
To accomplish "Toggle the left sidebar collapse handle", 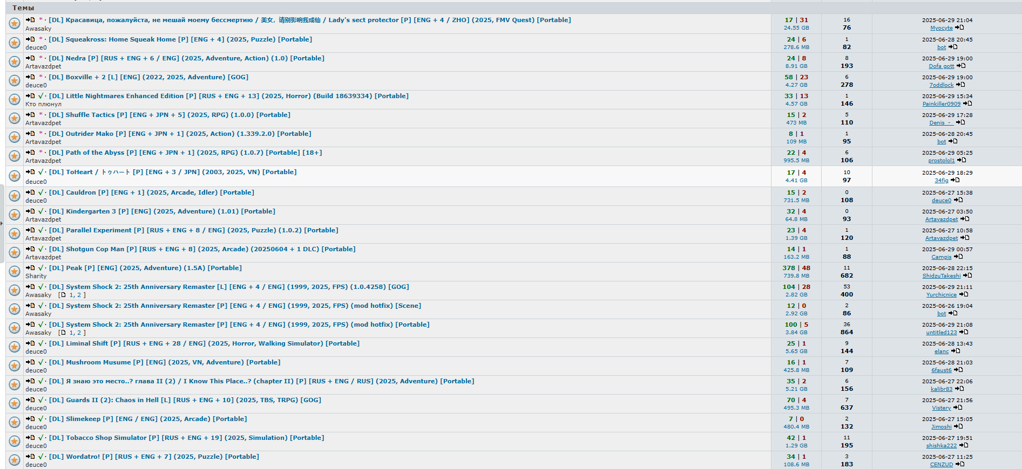I will tap(2, 223).
